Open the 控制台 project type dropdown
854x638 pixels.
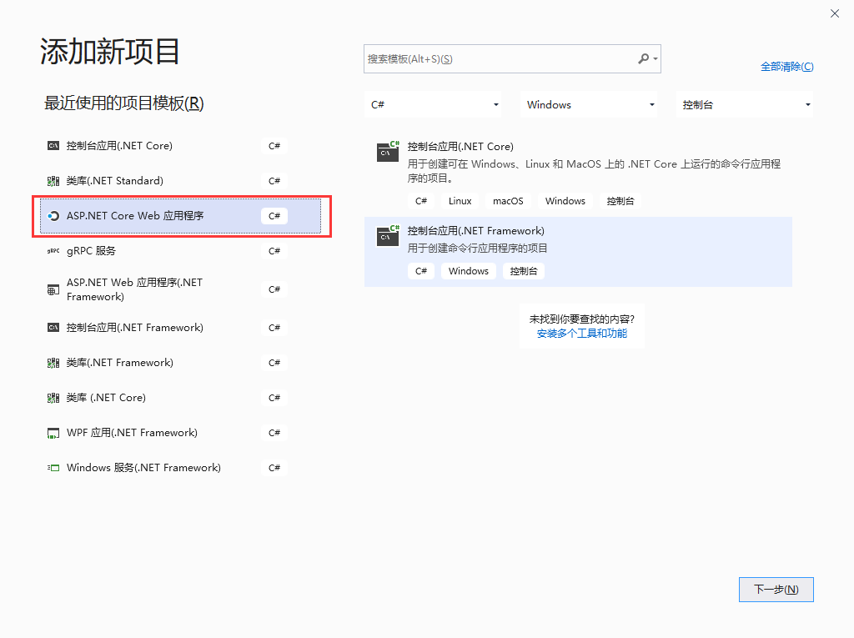click(x=745, y=104)
